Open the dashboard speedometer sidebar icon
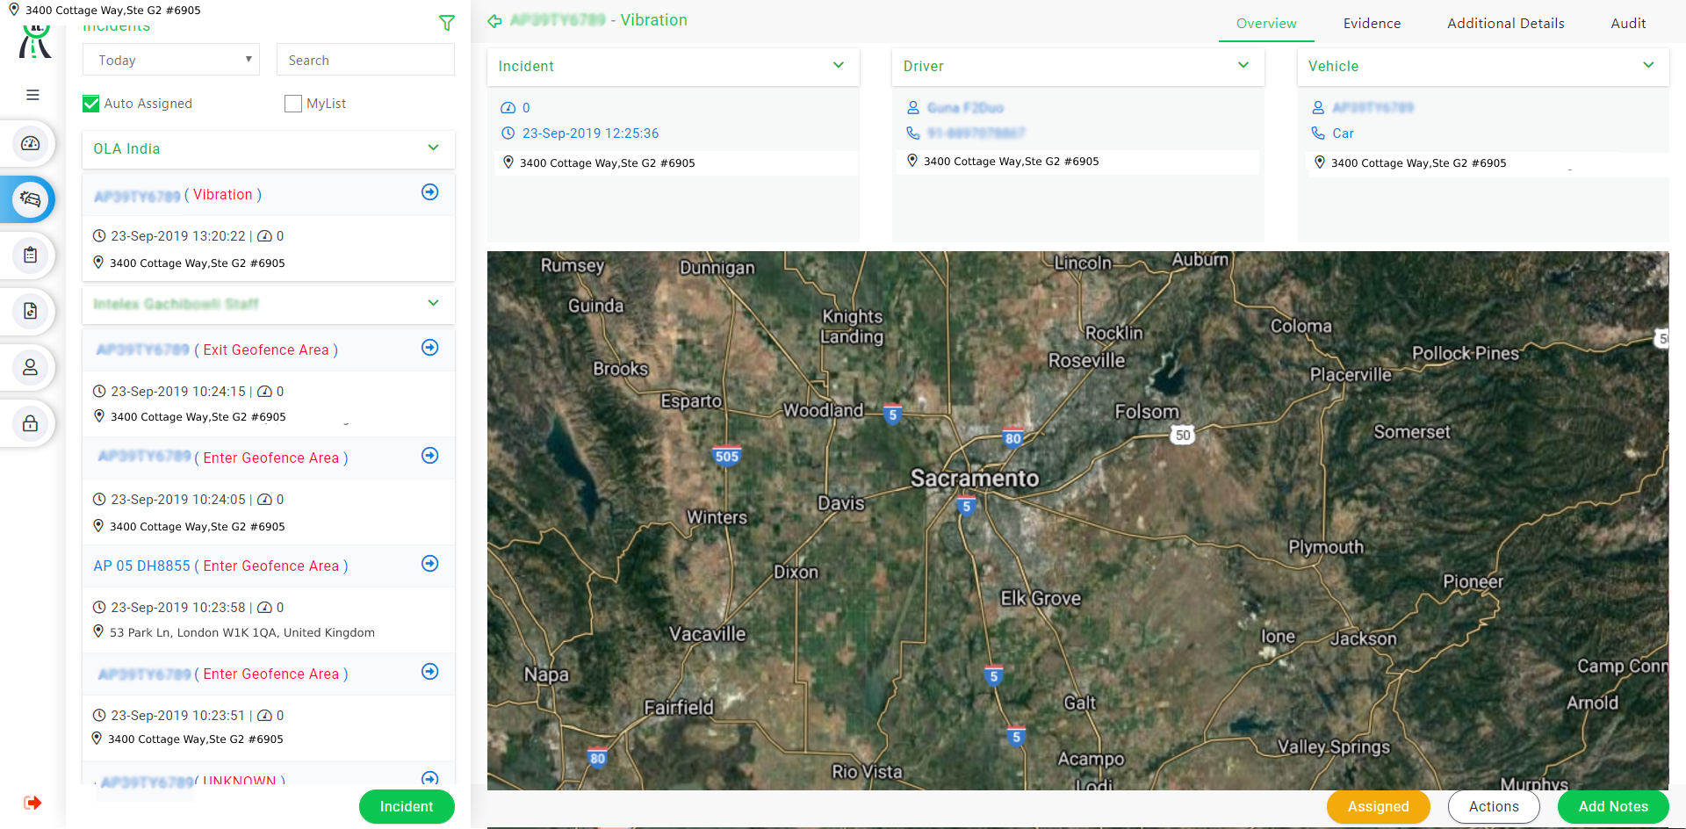1686x829 pixels. (31, 143)
